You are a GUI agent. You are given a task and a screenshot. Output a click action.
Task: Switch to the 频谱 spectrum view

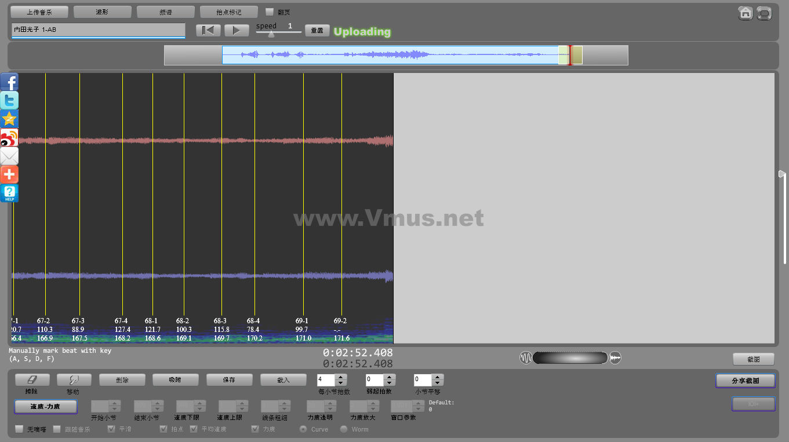point(165,12)
